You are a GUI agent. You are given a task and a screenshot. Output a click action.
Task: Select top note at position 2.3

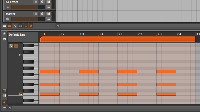coord(166,72)
